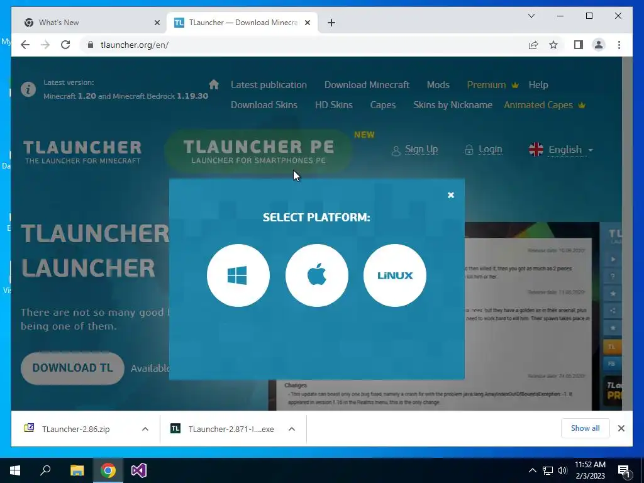Open the Premium menu item

pyautogui.click(x=492, y=85)
